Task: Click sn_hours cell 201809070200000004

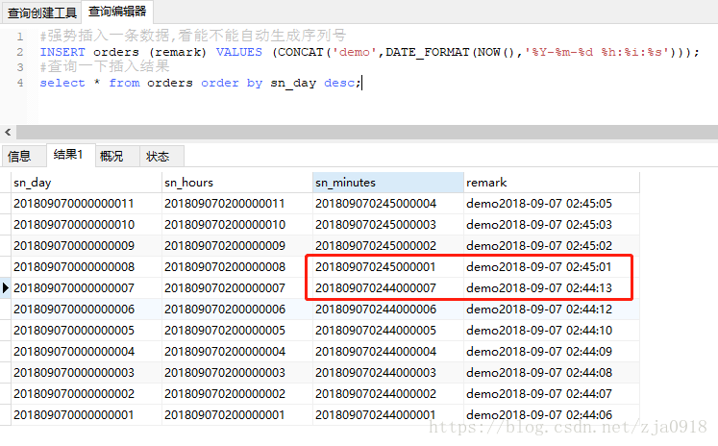Action: 237,351
